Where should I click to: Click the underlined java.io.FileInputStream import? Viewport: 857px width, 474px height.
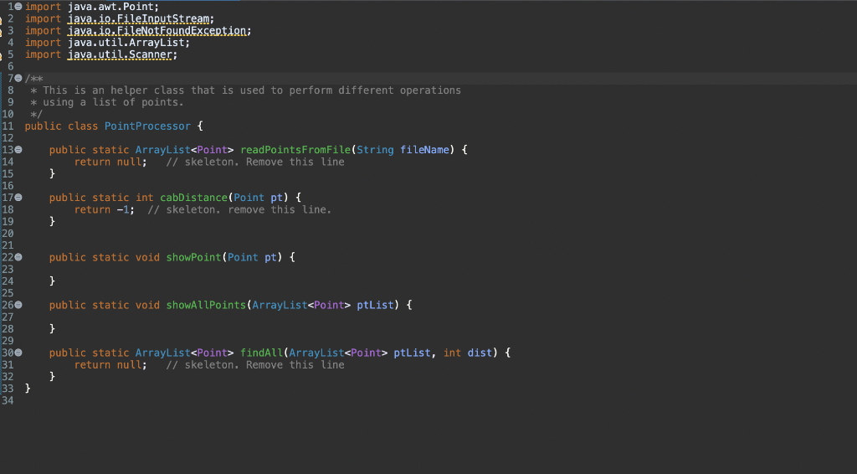(138, 19)
